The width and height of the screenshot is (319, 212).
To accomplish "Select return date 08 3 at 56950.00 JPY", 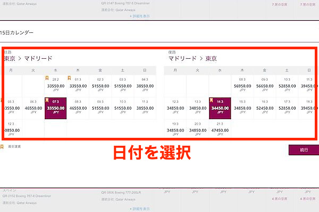I will (x=242, y=86).
